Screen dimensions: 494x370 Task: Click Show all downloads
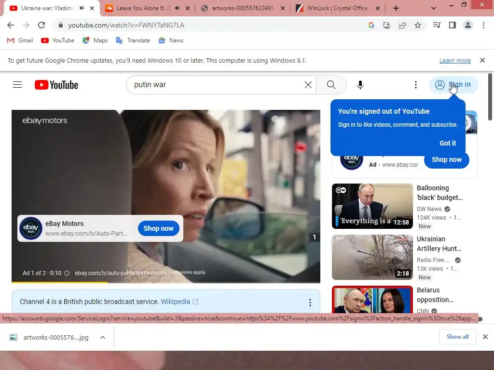point(457,337)
